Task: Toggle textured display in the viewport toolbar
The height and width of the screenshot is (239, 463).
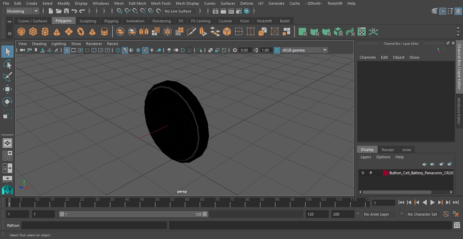Action: click(x=145, y=50)
